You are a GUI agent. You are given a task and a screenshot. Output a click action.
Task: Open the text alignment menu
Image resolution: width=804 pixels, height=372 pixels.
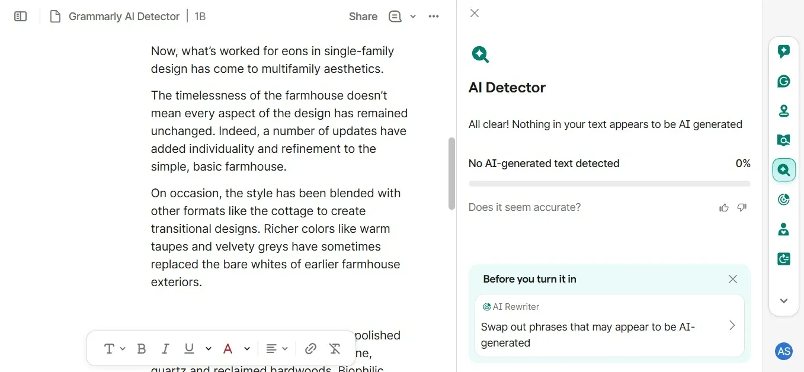pyautogui.click(x=276, y=348)
